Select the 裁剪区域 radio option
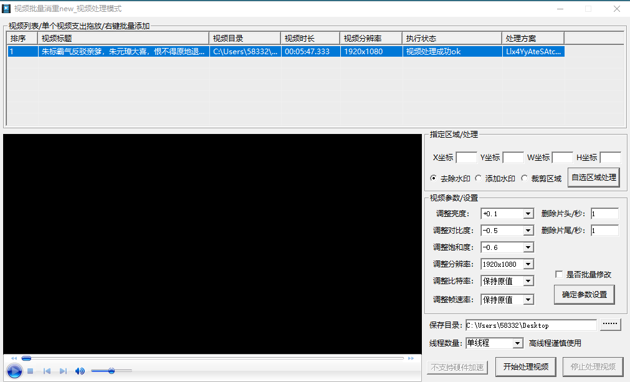Viewport: 630px width, 382px height. coord(523,178)
